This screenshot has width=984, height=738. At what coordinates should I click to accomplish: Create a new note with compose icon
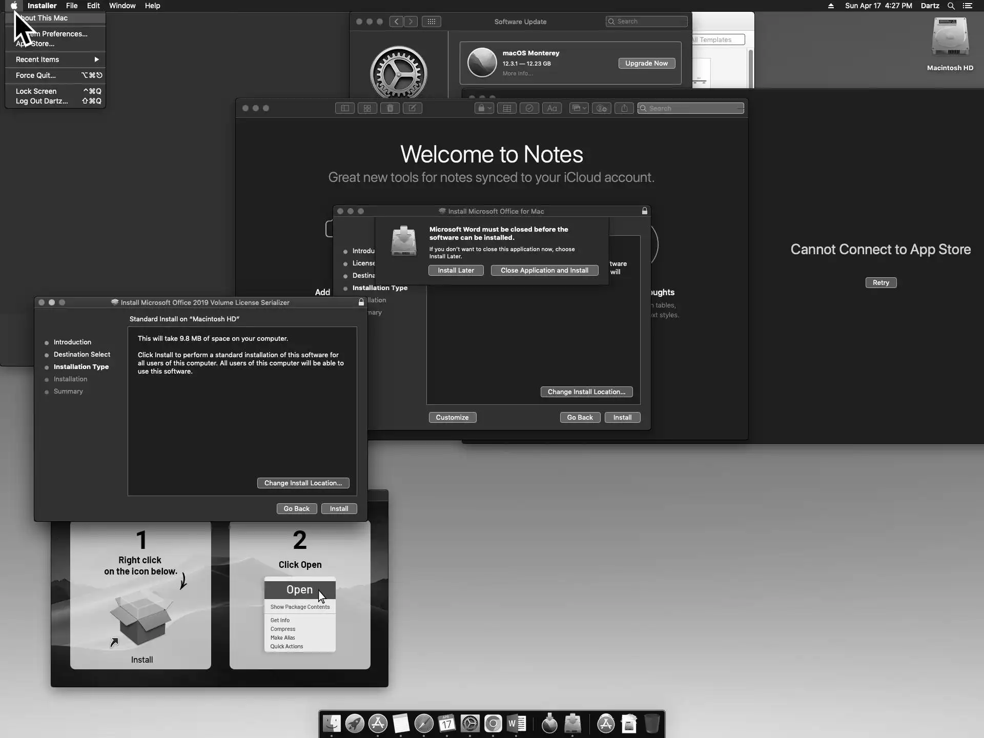pos(413,108)
